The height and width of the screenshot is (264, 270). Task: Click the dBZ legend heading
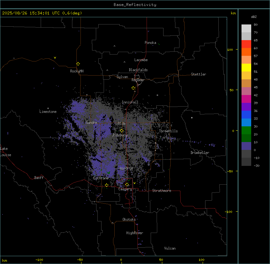pyautogui.click(x=254, y=17)
